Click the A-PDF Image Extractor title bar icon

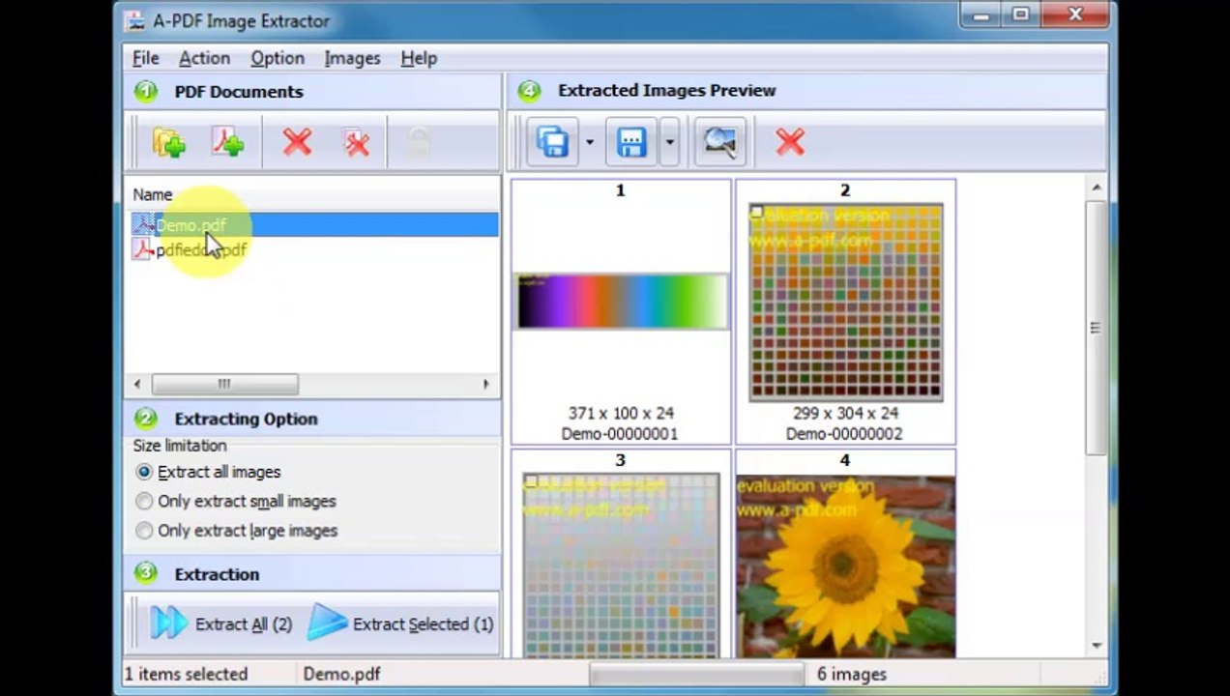pos(135,20)
